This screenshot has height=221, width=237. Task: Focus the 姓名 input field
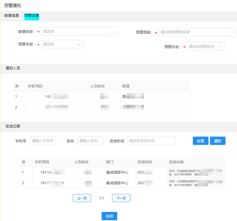(x=90, y=141)
